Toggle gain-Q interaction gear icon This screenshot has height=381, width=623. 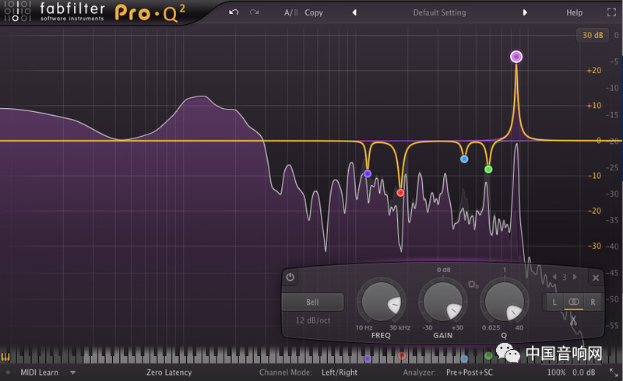pos(473,284)
